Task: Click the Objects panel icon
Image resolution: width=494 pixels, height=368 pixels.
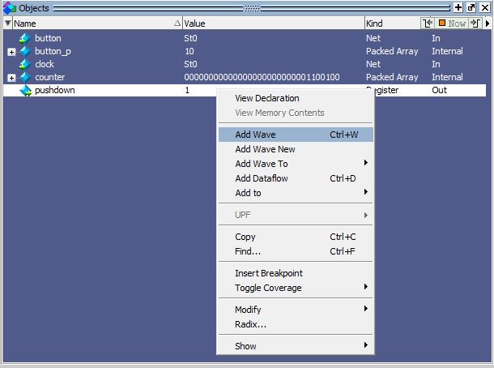Action: pos(10,8)
